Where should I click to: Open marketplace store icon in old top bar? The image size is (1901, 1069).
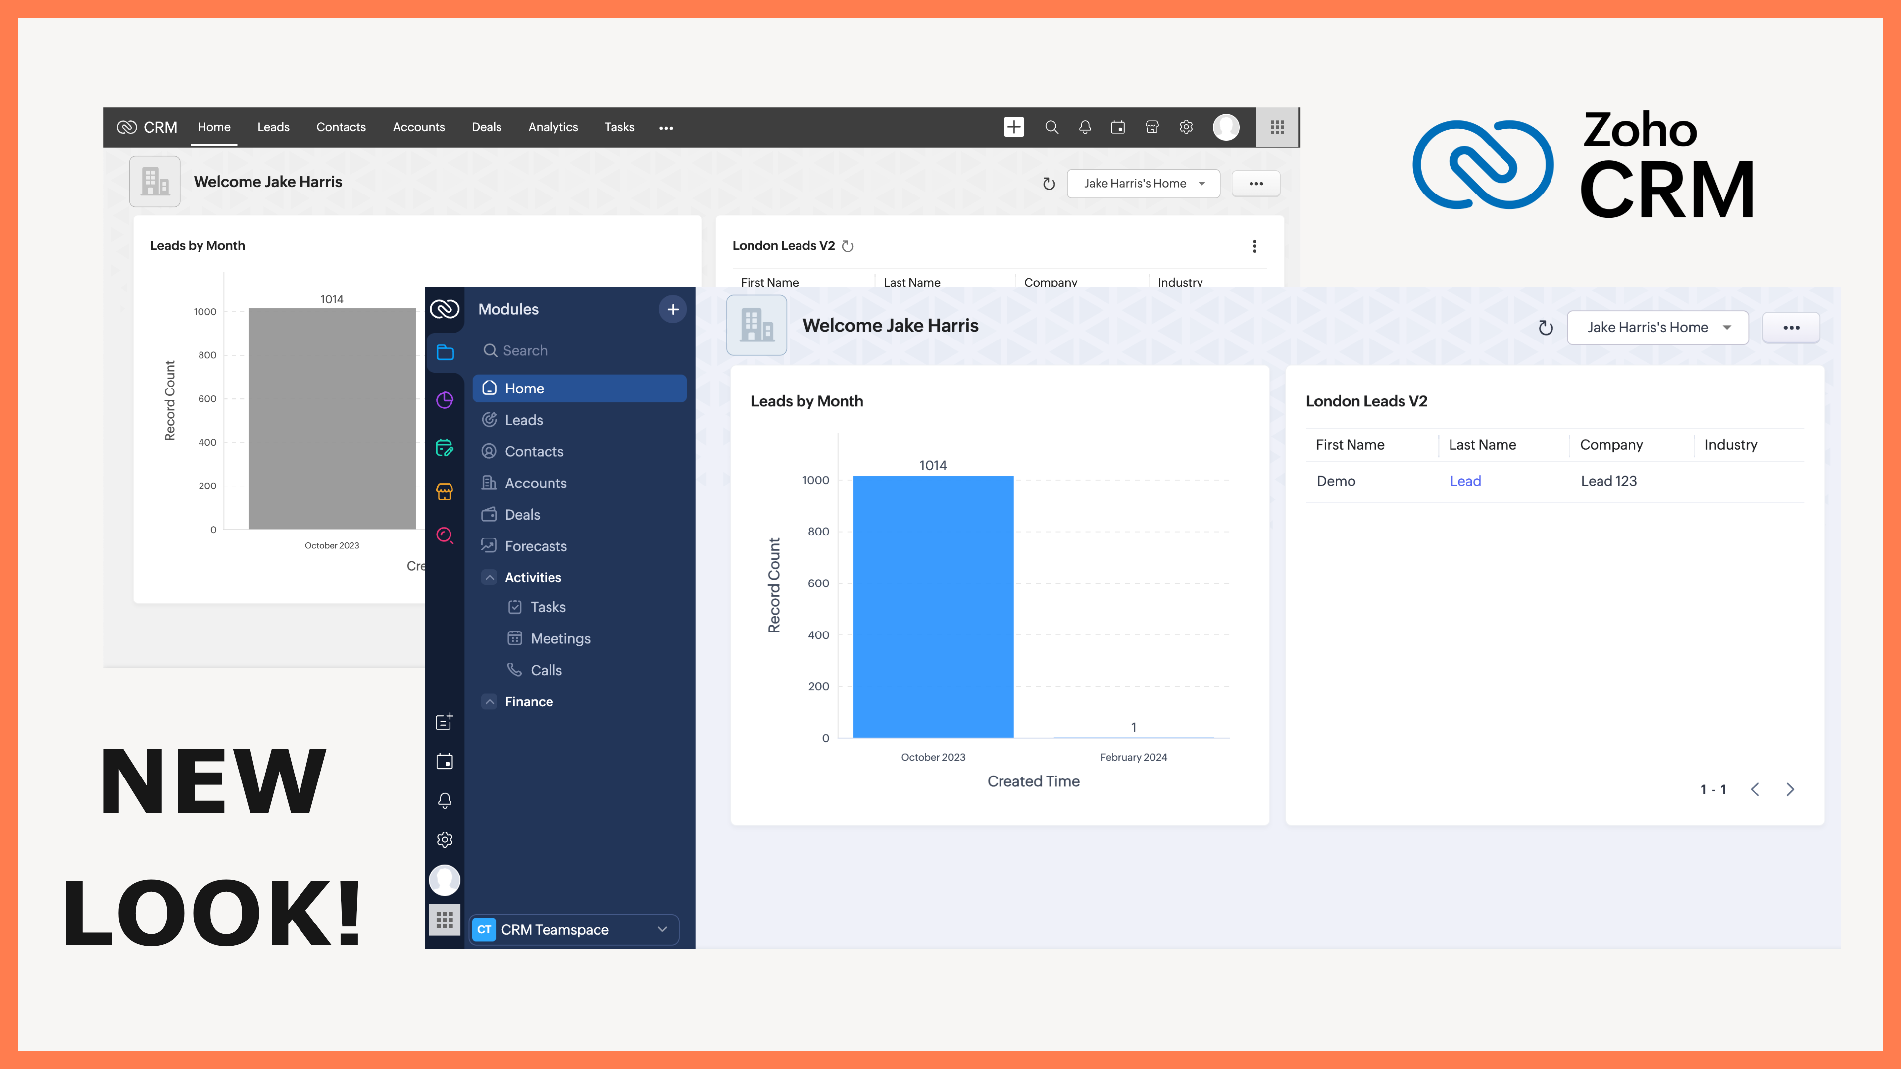click(1152, 127)
